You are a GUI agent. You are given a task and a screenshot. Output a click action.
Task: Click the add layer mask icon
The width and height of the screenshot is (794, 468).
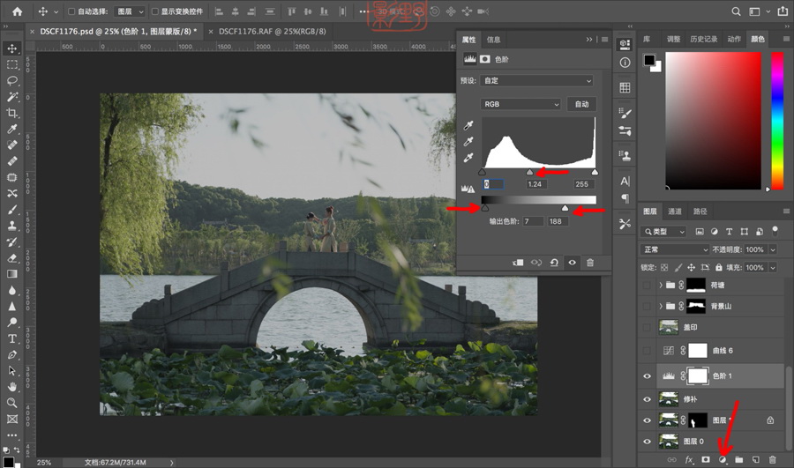point(706,459)
